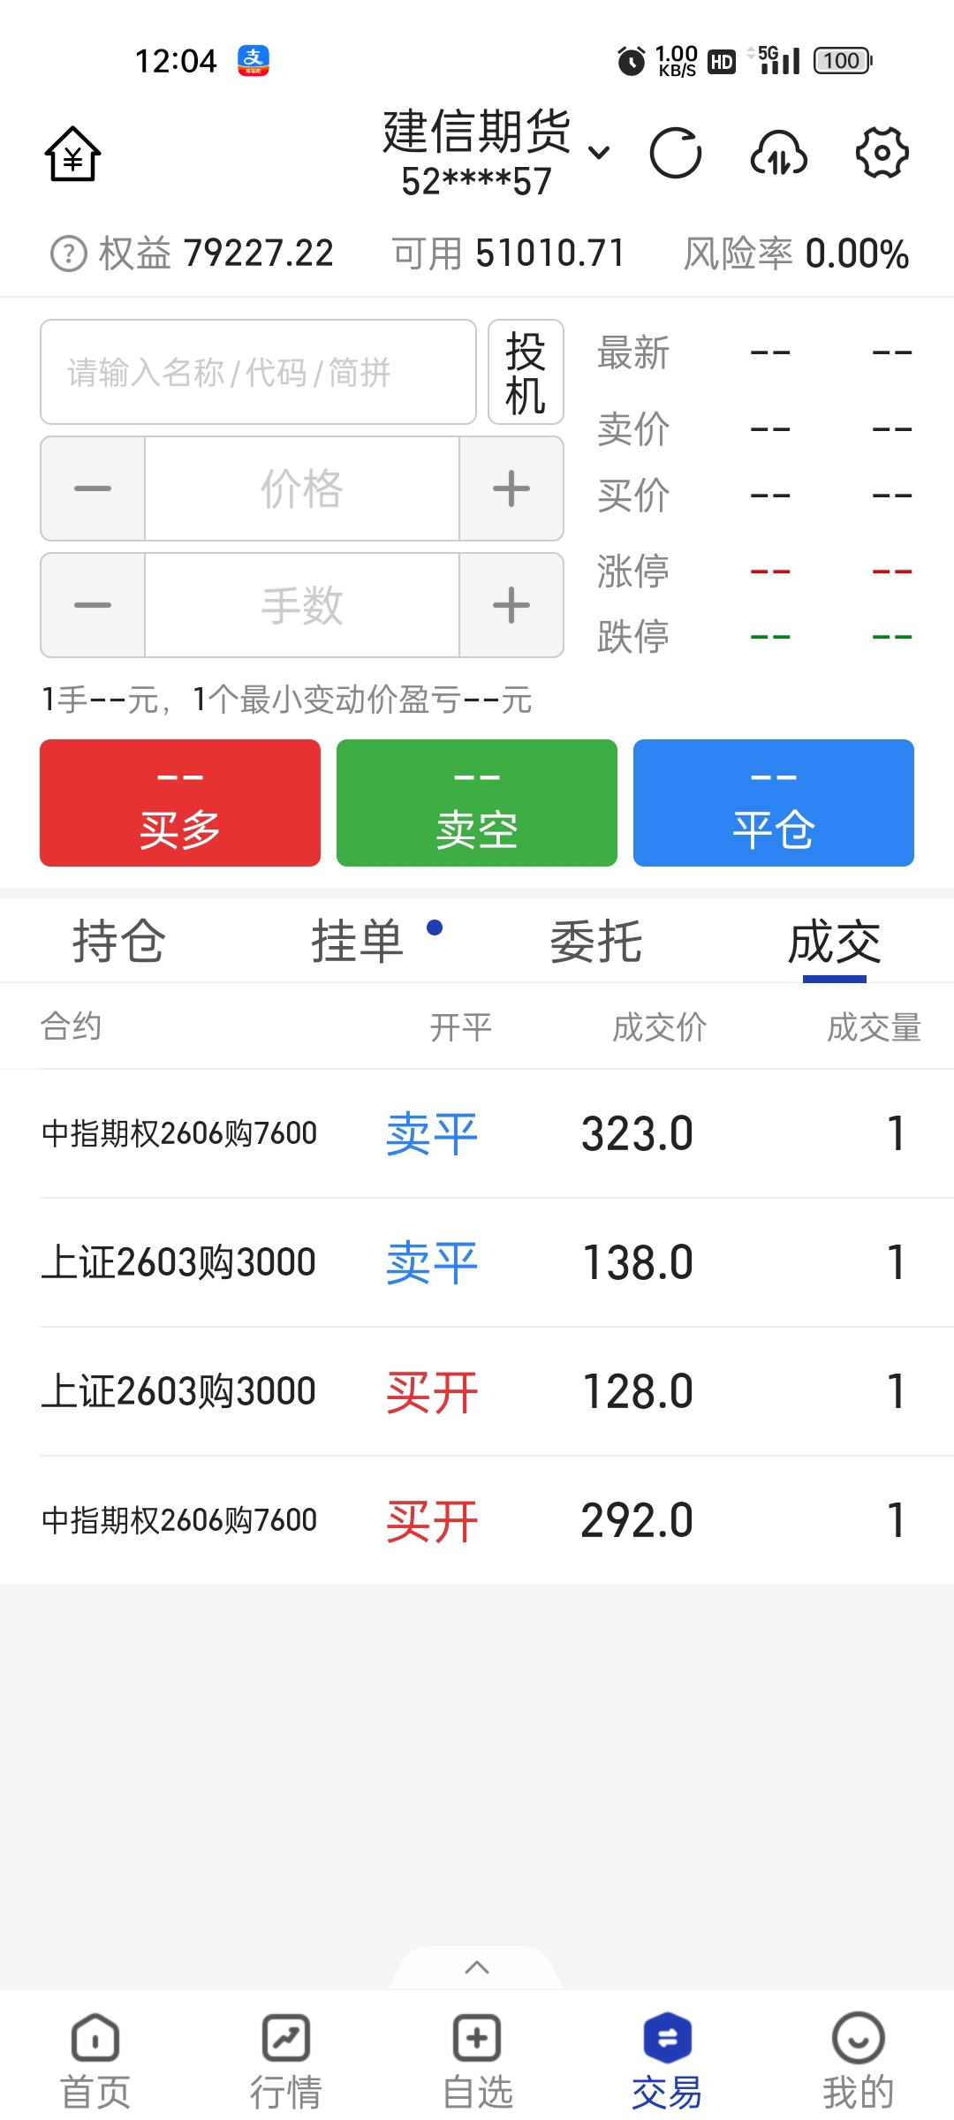Focus the contract name/code search field
The height and width of the screenshot is (2120, 954).
pyautogui.click(x=258, y=372)
